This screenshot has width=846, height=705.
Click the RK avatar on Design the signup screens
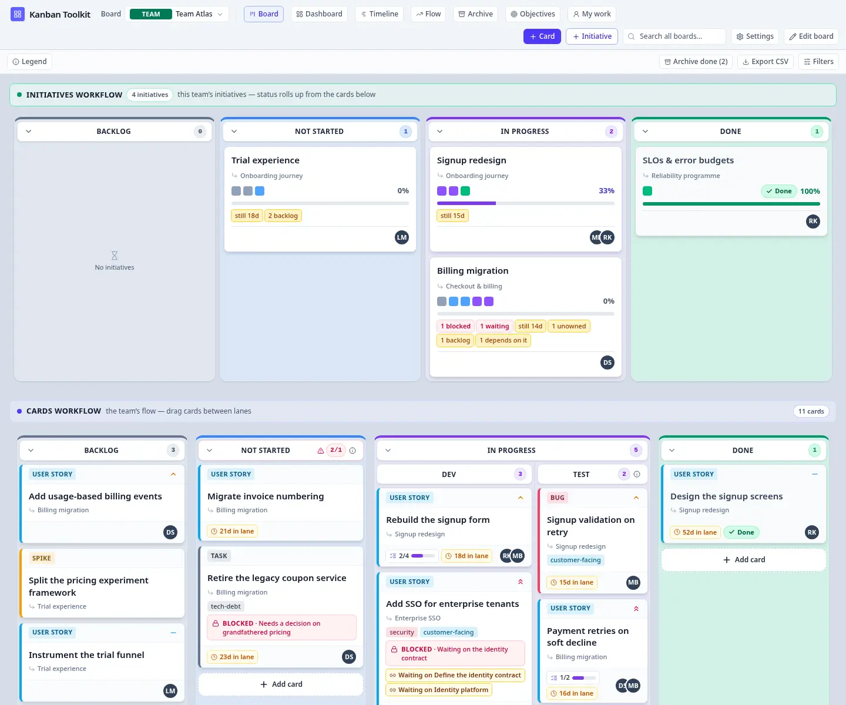(812, 532)
